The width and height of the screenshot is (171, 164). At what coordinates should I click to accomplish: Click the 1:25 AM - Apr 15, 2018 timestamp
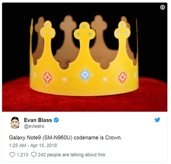click(33, 145)
